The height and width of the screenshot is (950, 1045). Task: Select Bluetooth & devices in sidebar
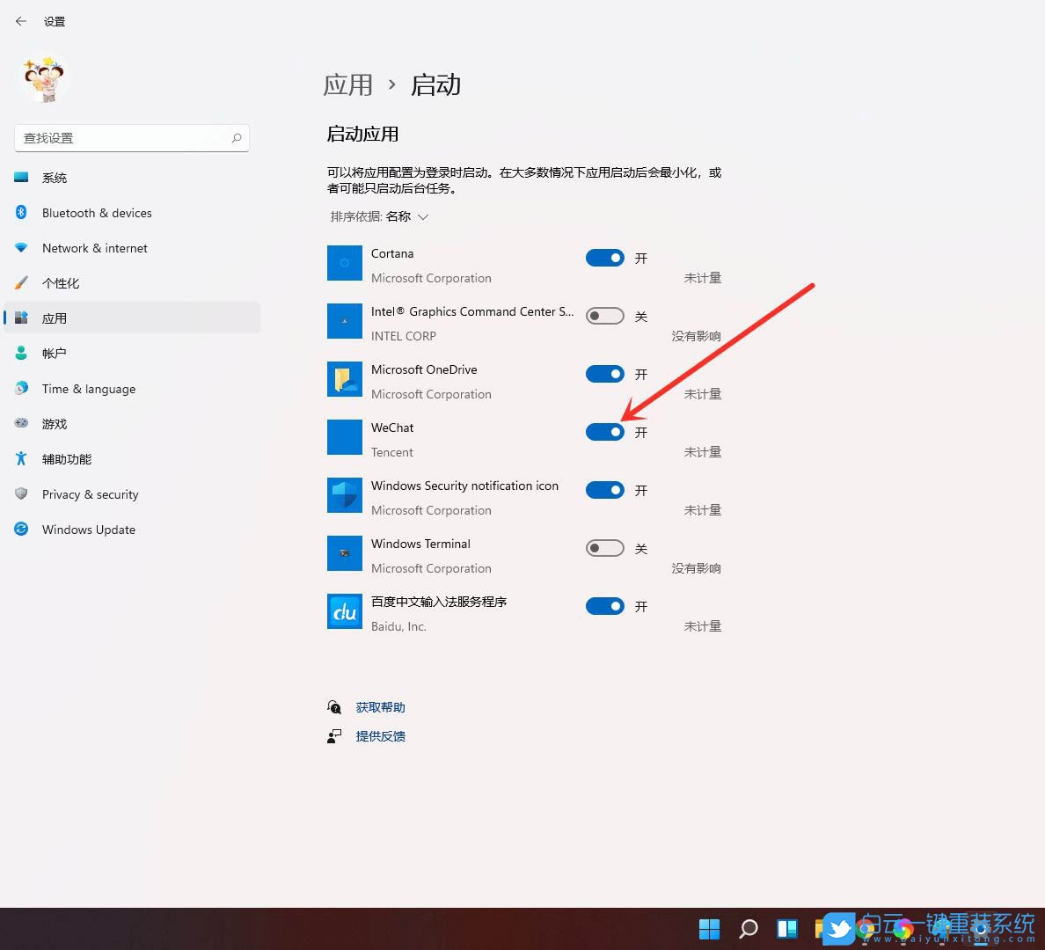click(97, 212)
